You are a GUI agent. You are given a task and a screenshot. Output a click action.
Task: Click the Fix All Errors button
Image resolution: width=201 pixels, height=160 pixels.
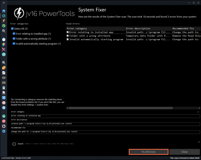(x=149, y=152)
